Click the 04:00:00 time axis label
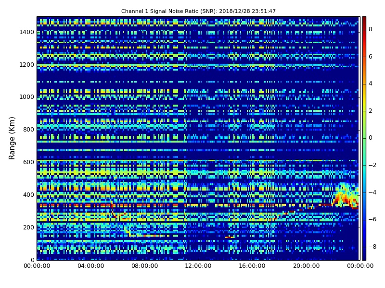The height and width of the screenshot is (288, 385). click(90, 266)
